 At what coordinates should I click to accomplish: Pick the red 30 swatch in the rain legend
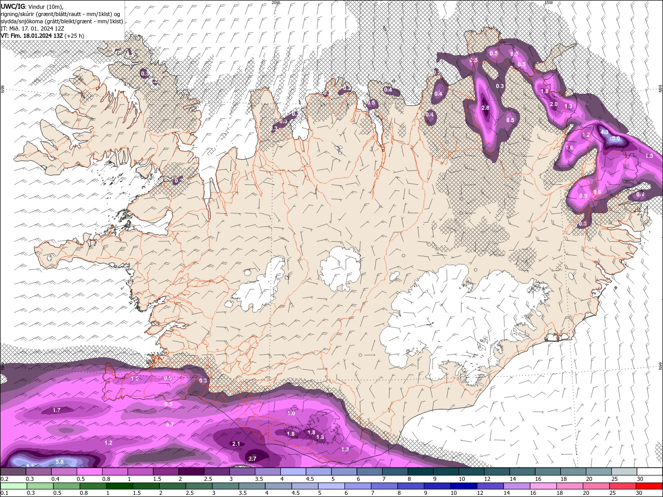[650, 486]
